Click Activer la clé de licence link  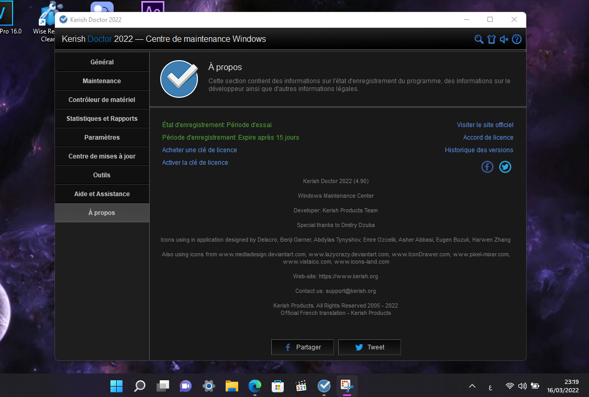tap(195, 163)
